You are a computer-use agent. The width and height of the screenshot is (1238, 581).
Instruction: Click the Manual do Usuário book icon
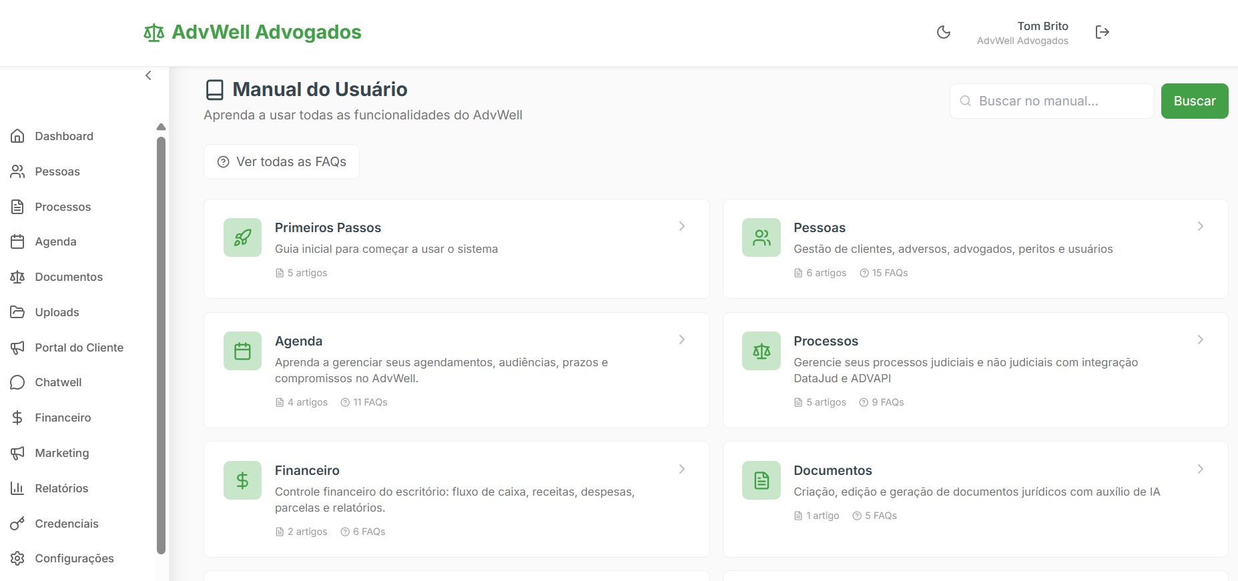coord(215,89)
